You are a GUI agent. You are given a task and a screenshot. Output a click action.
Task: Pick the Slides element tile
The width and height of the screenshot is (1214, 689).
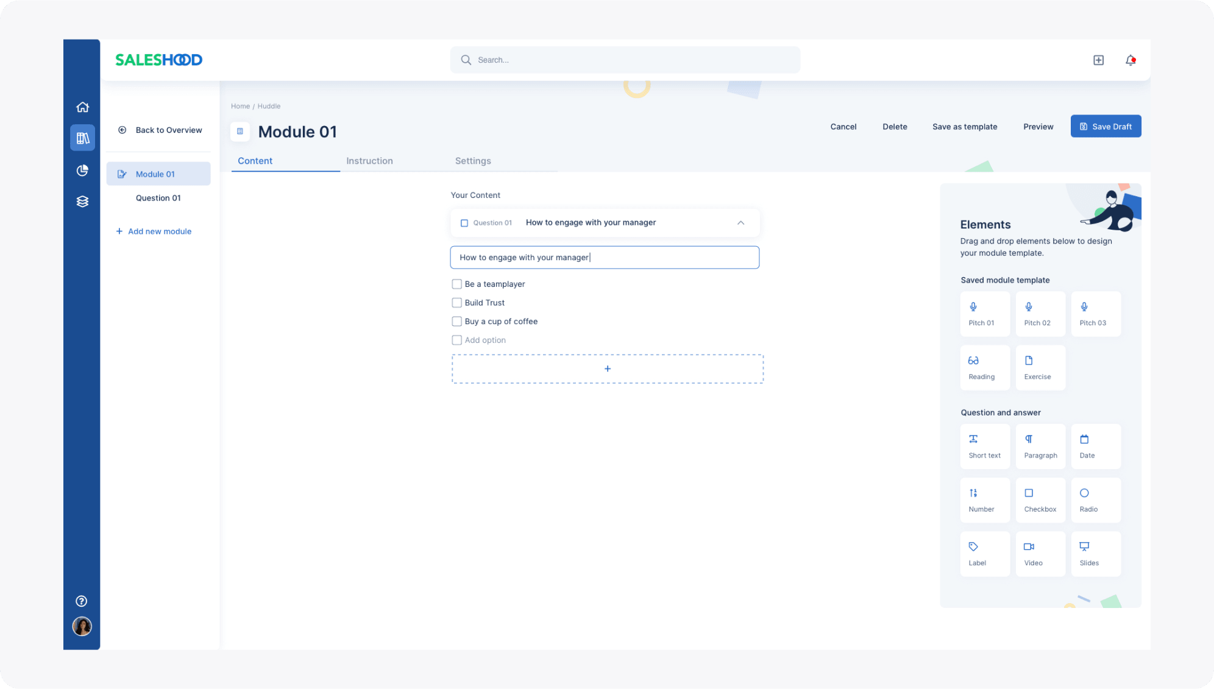[1096, 554]
